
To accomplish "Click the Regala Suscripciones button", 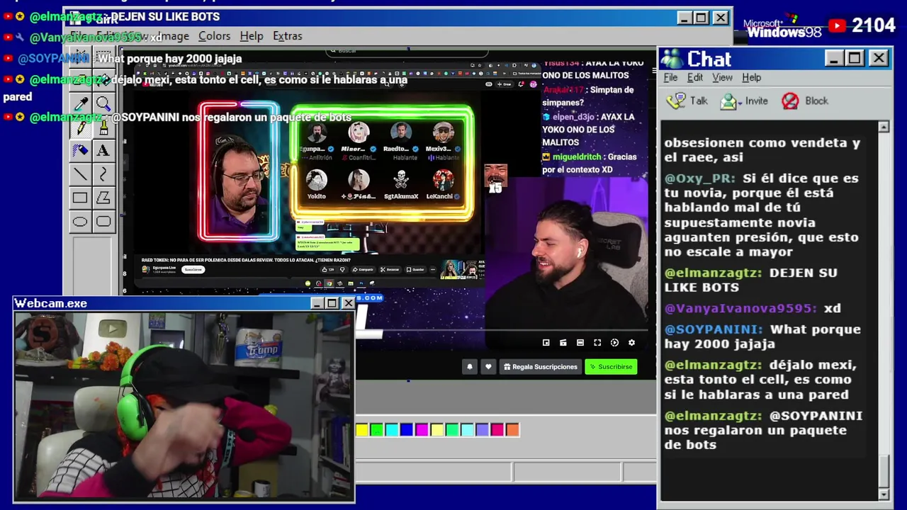I will coord(540,366).
